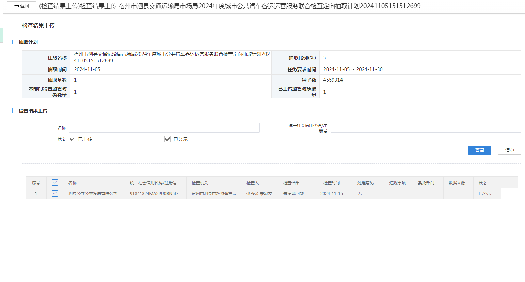Focus the 统一社会信用代码/注册号 input field
The image size is (525, 282).
[x=426, y=128]
